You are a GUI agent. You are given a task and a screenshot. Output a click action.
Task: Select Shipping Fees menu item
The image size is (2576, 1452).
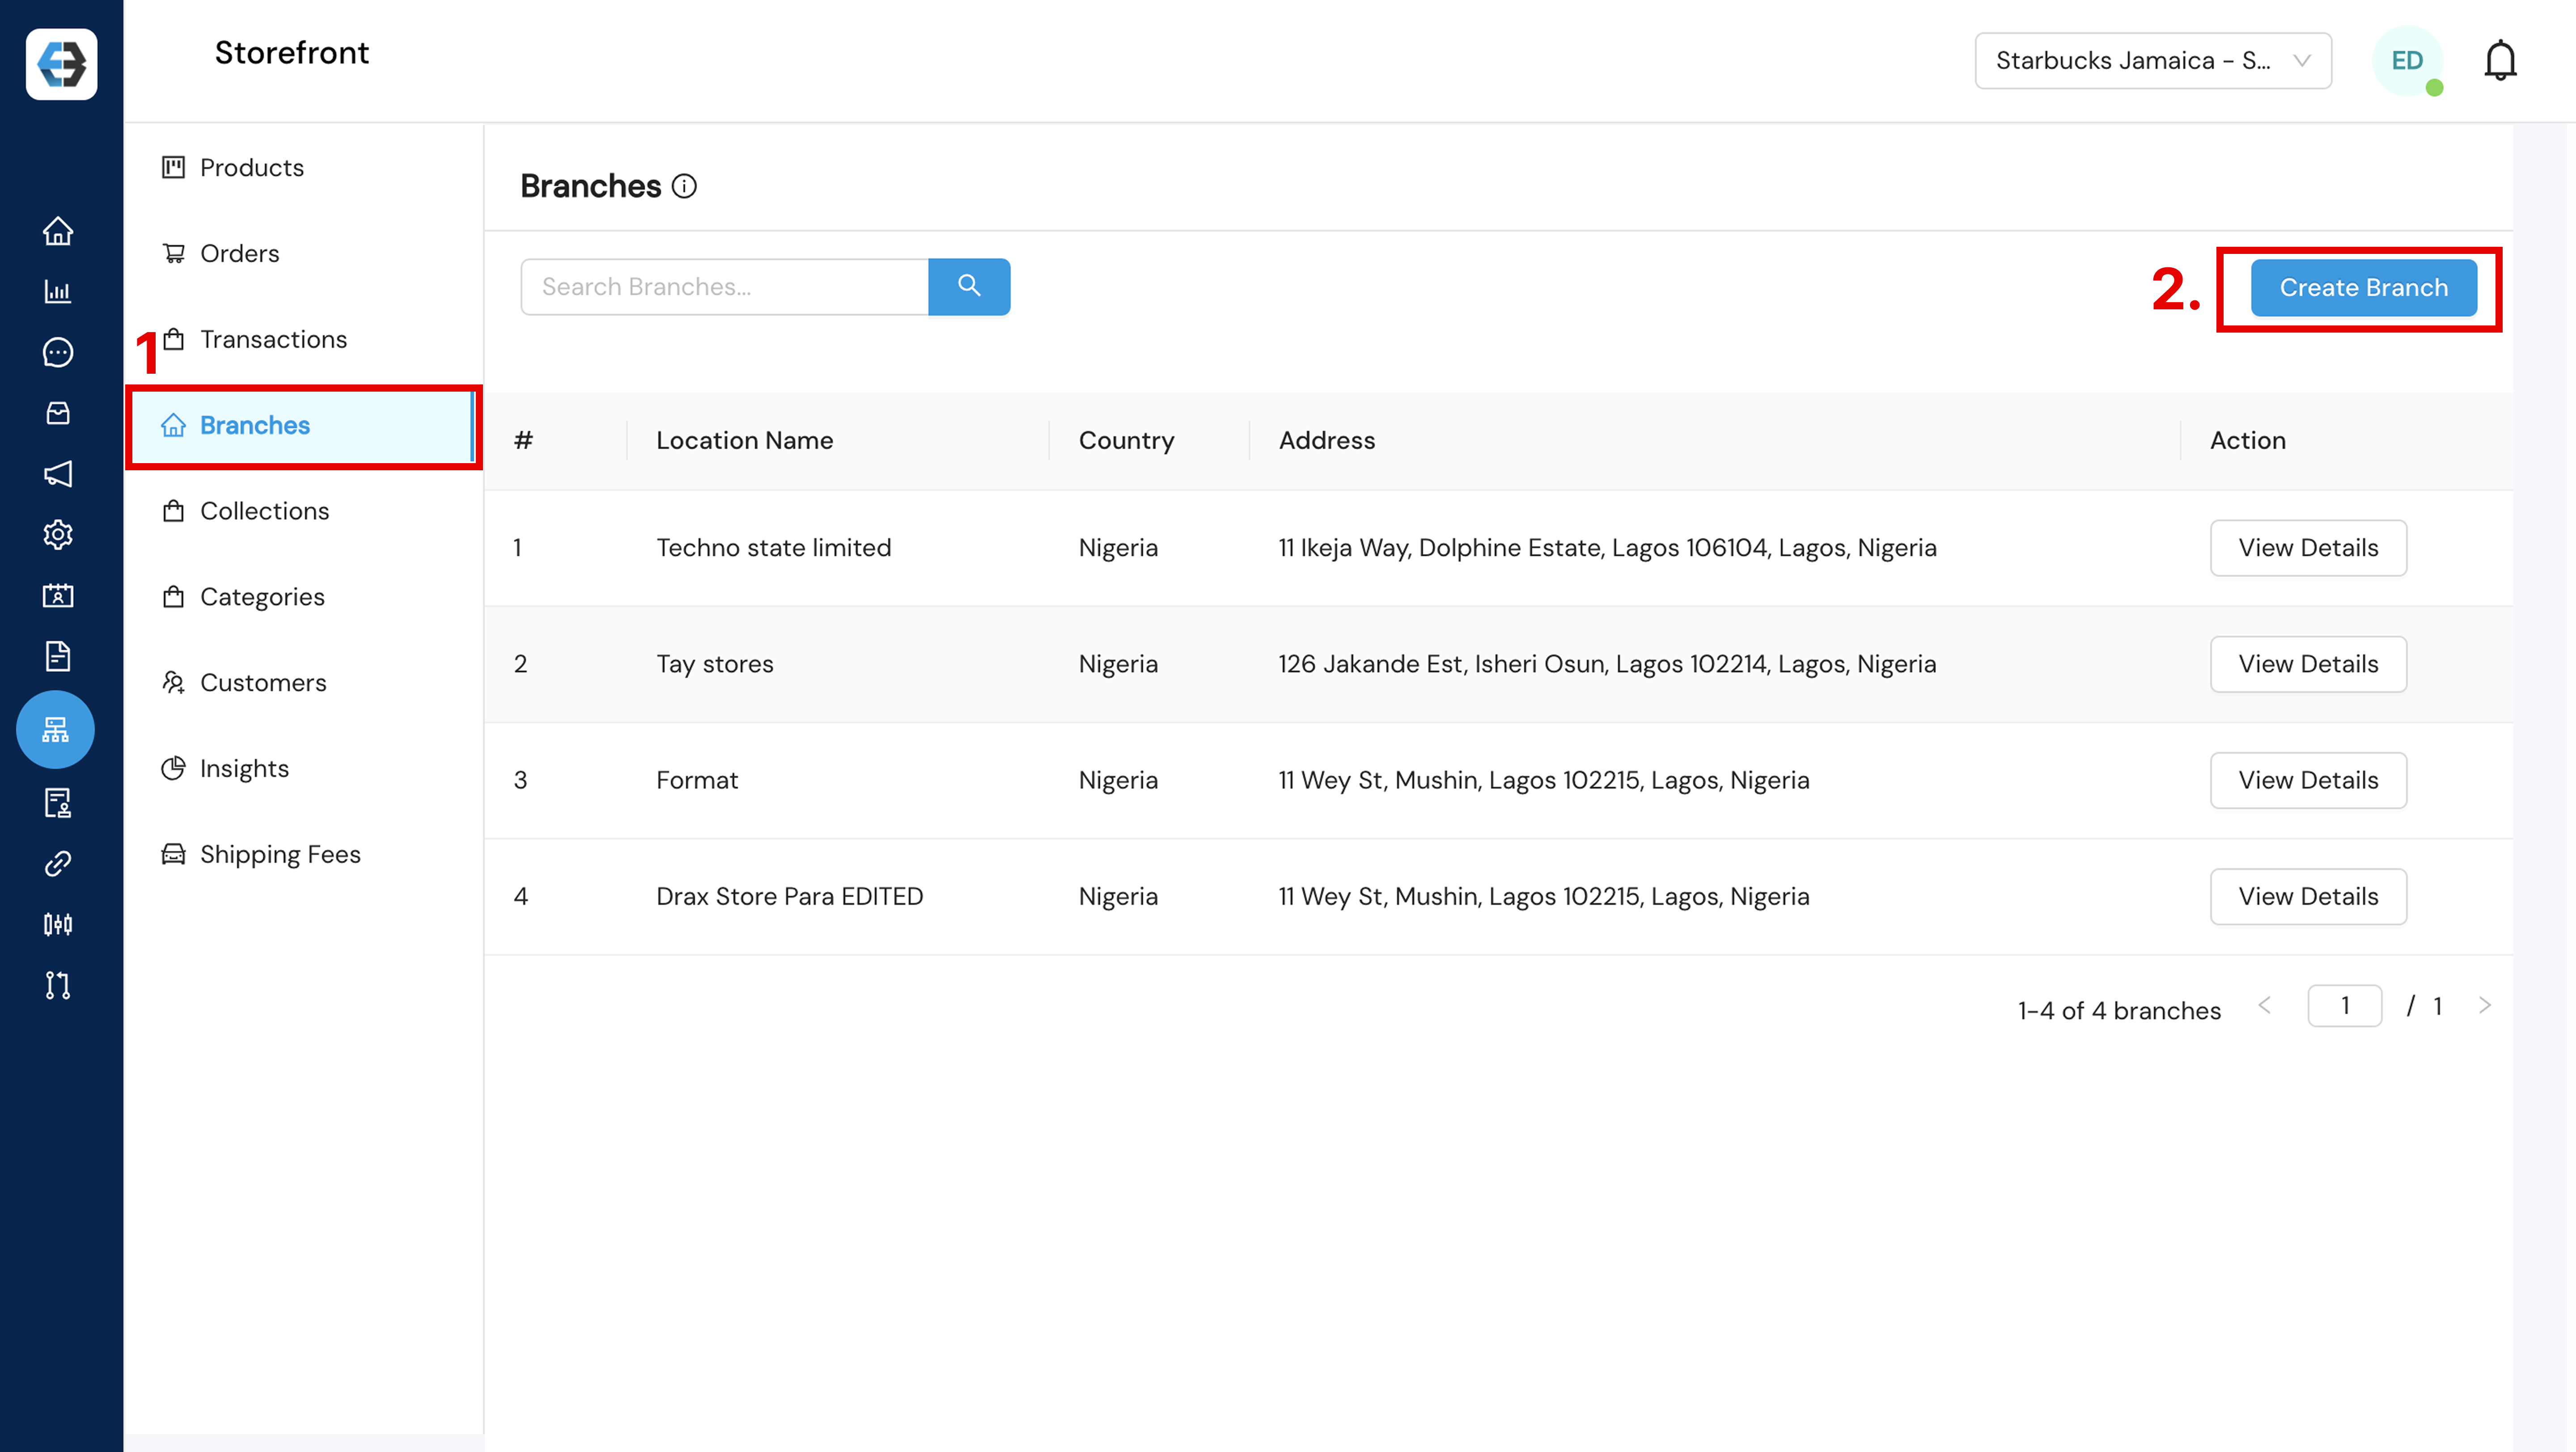click(x=280, y=854)
